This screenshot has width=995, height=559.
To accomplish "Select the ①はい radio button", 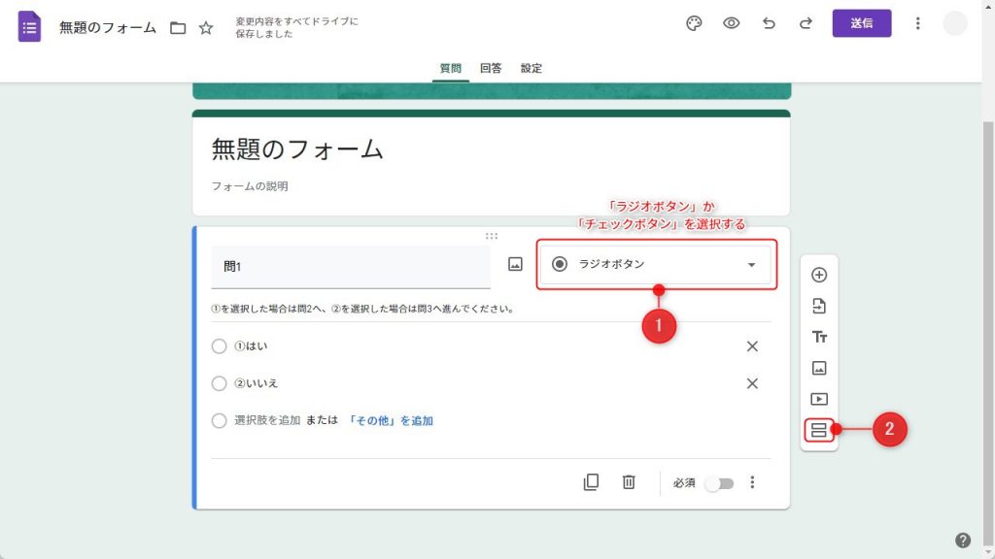I will pos(219,346).
